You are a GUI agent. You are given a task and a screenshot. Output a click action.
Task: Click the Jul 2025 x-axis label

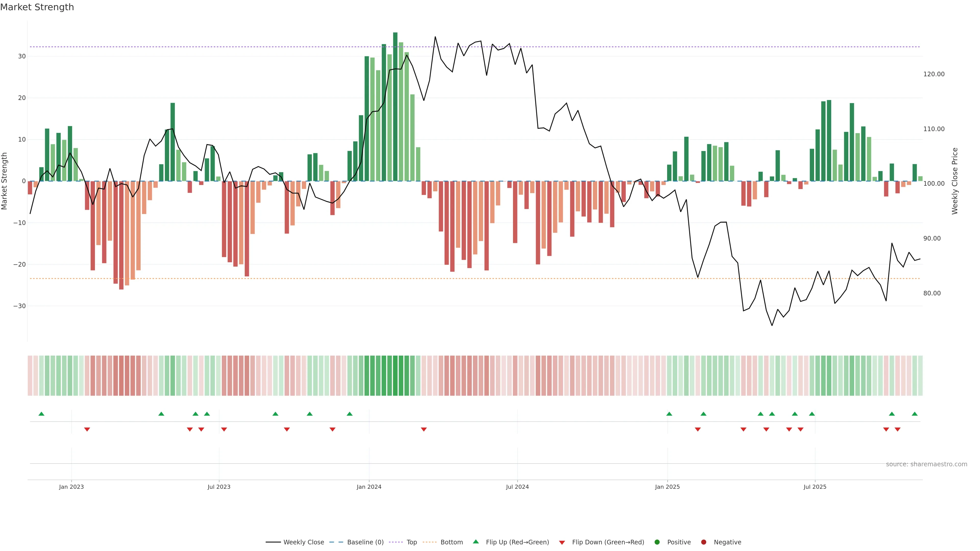click(x=815, y=487)
